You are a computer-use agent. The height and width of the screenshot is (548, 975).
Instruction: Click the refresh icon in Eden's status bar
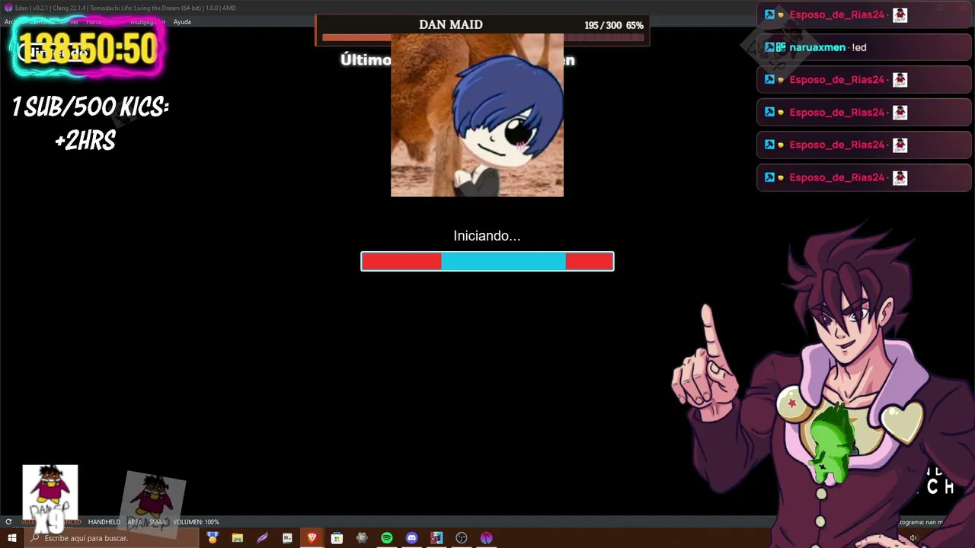pos(8,522)
